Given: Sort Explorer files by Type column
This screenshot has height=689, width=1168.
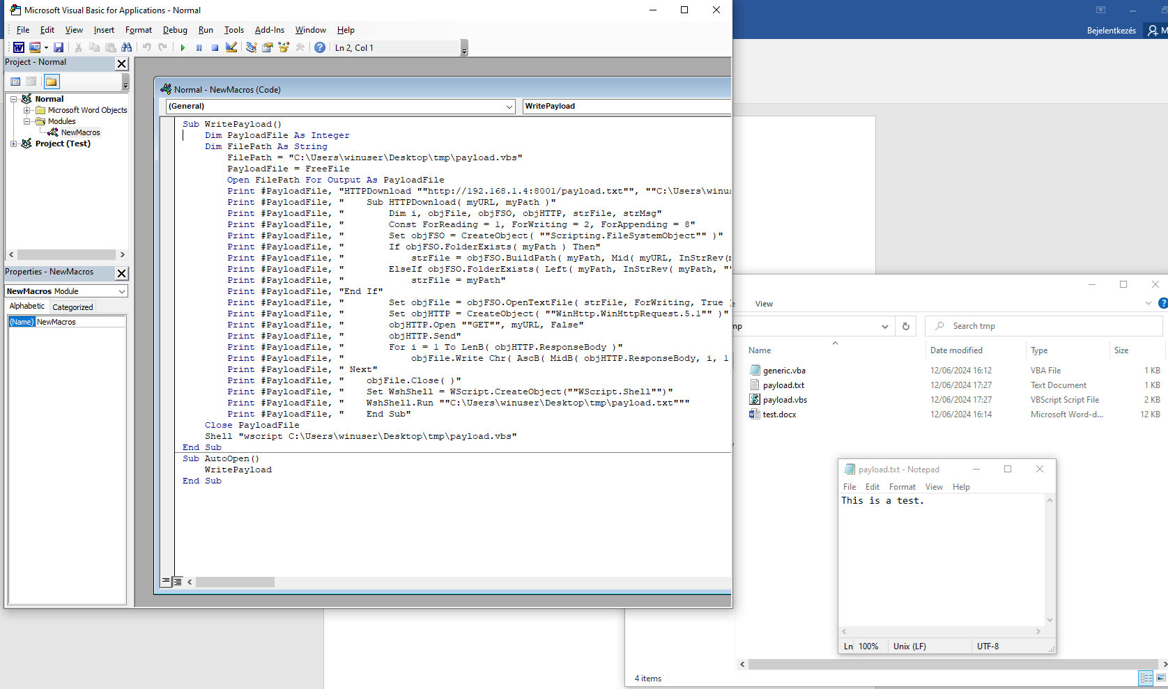Looking at the screenshot, I should 1039,350.
